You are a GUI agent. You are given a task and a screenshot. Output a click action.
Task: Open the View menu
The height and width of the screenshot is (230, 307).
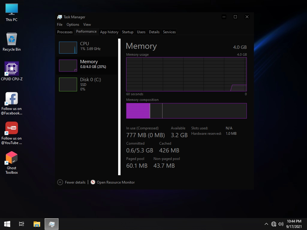[87, 25]
